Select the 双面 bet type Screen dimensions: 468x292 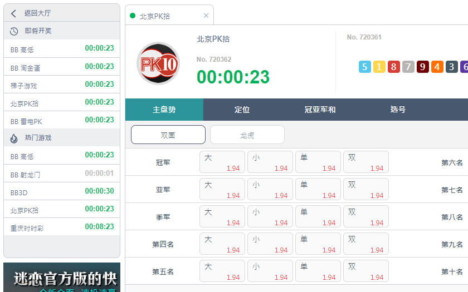tap(168, 135)
